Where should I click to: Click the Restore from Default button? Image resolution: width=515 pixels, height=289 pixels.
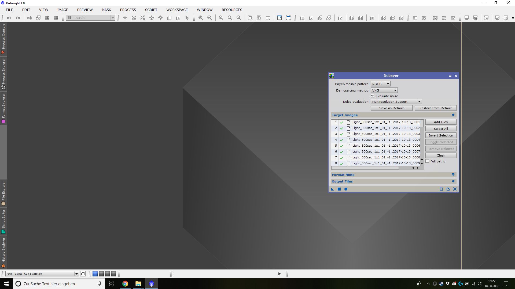[x=435, y=108]
